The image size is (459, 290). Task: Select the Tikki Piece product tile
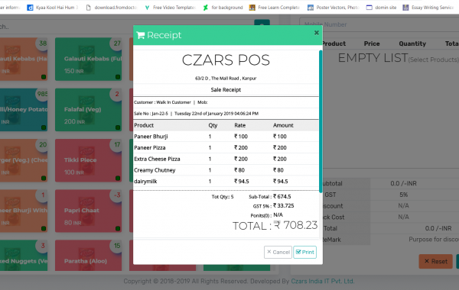coord(89,160)
